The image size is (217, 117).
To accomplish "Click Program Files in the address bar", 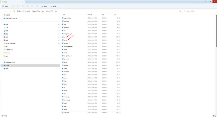I will [36, 11].
